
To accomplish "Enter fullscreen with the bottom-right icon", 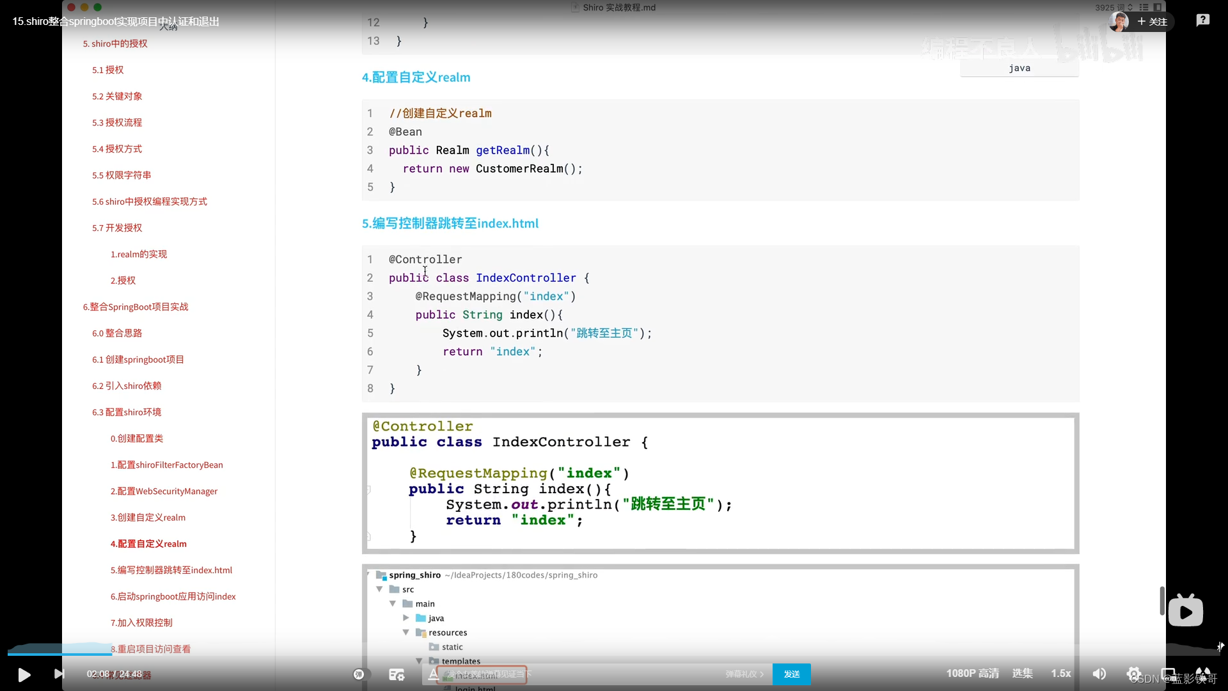I will pyautogui.click(x=1203, y=674).
